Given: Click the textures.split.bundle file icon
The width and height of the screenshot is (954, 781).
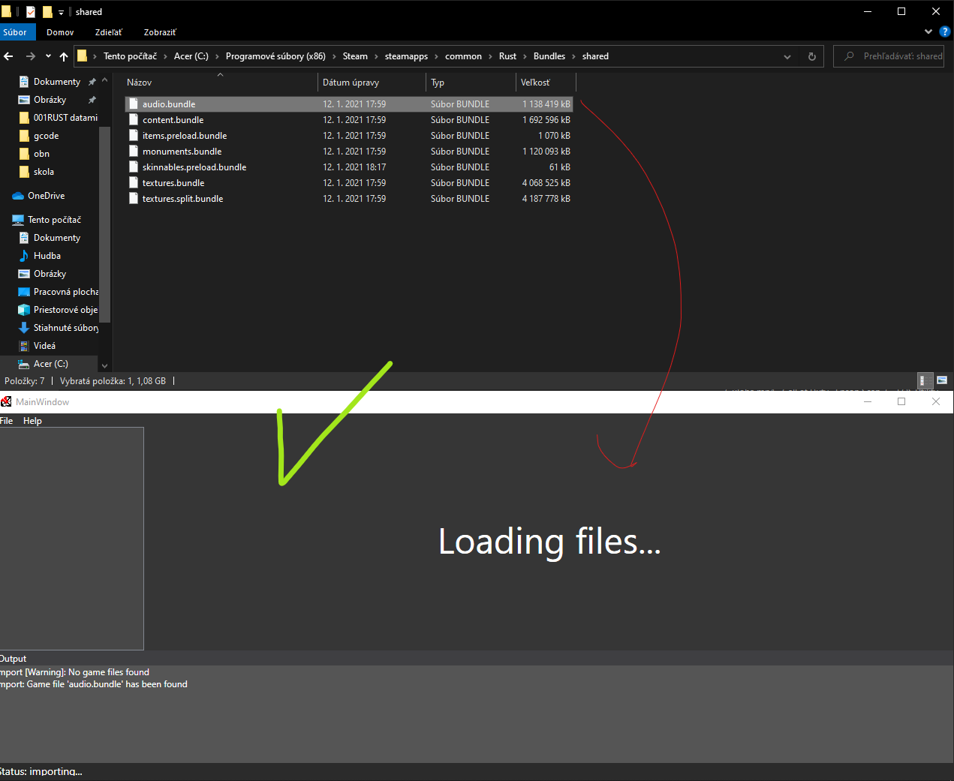Looking at the screenshot, I should point(134,198).
